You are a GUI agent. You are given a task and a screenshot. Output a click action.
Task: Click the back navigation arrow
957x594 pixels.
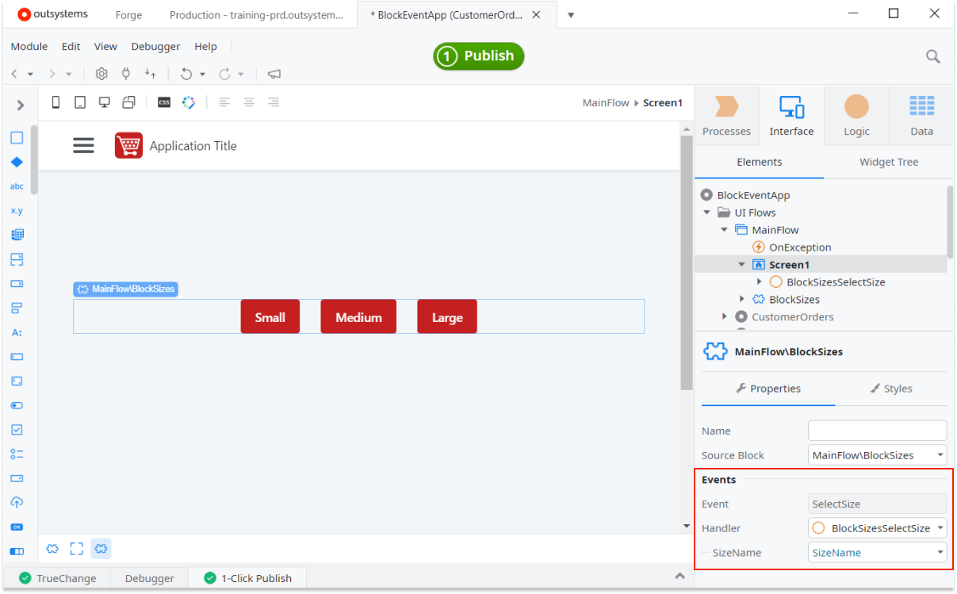(x=14, y=74)
